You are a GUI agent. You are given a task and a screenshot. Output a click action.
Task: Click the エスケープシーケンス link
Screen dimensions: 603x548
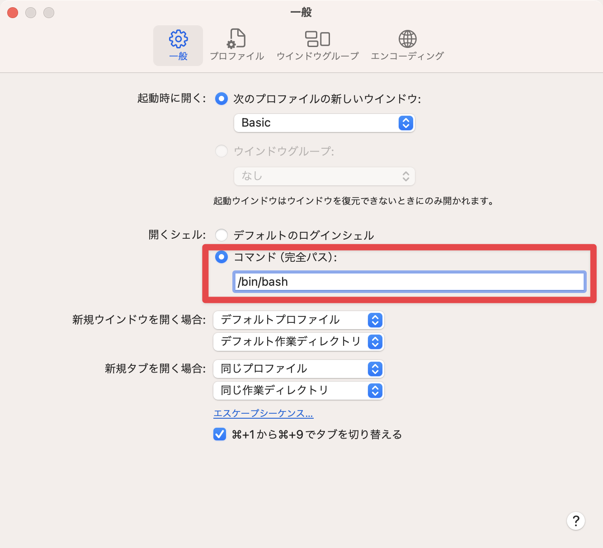263,413
